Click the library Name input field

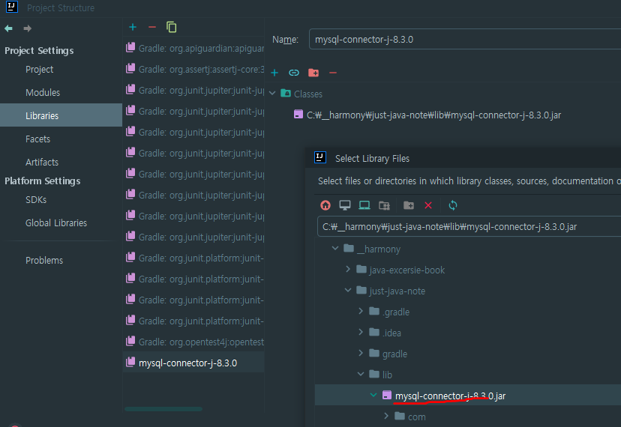[x=464, y=39]
